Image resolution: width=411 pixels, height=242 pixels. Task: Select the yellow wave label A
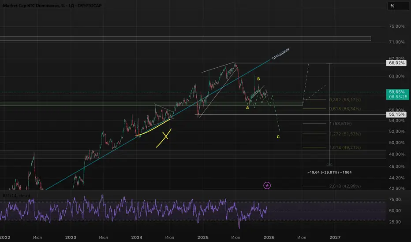247,107
